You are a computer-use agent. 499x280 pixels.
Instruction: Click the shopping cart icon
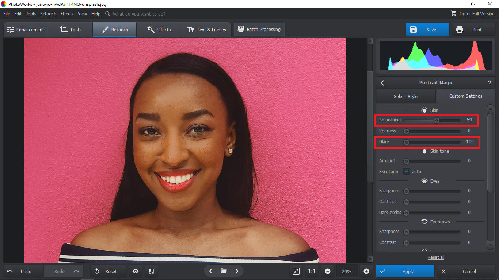click(454, 13)
